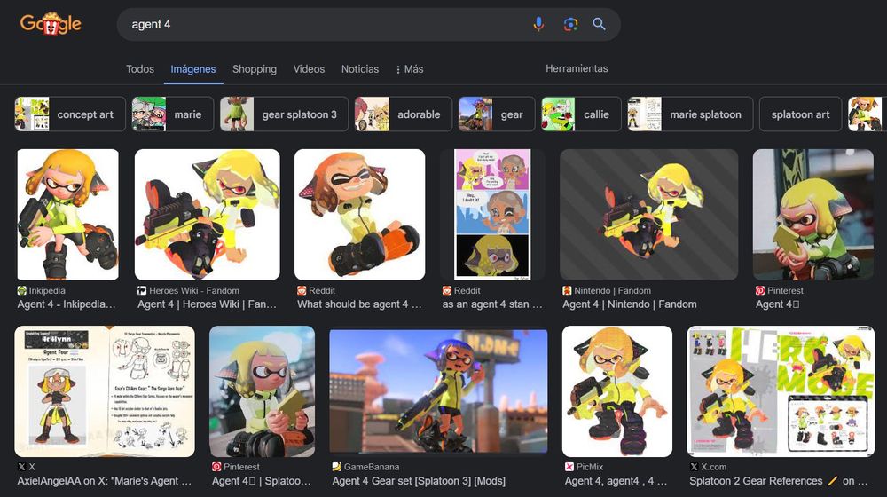Select the 'marie' filter chip
The height and width of the screenshot is (497, 887).
173,114
